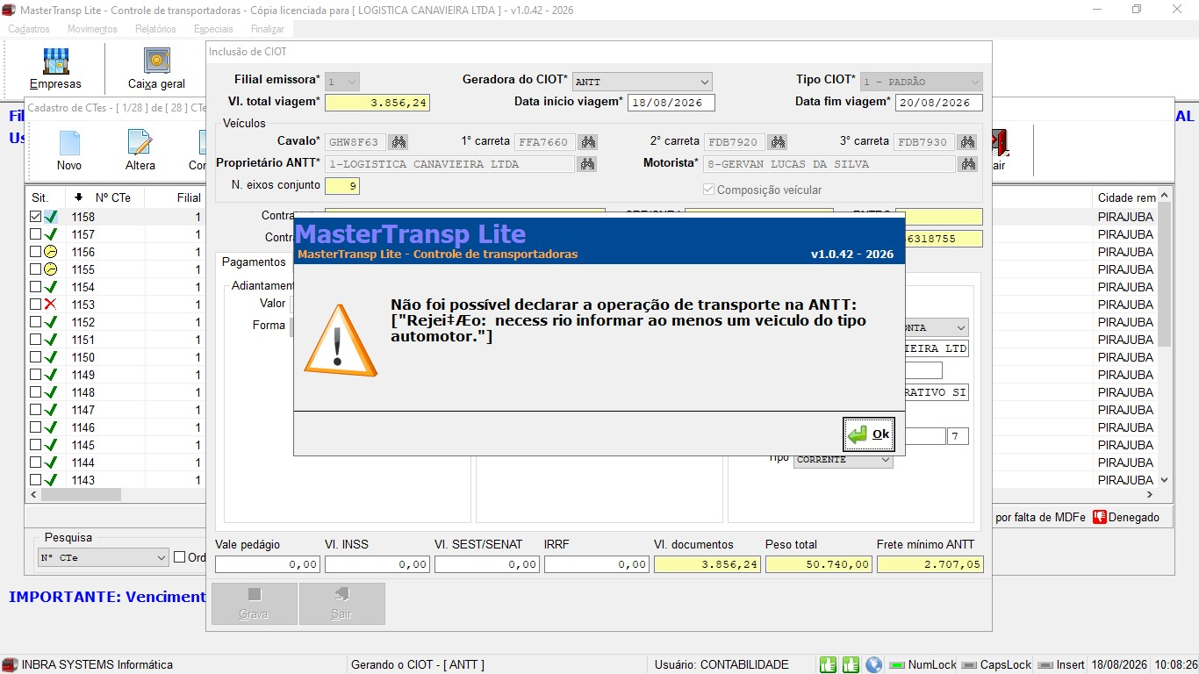This screenshot has width=1199, height=674.
Task: Click the IRRF value field
Action: coord(597,564)
